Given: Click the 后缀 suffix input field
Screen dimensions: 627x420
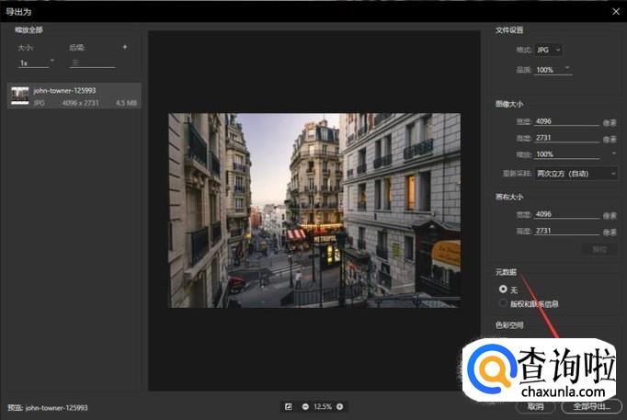Looking at the screenshot, I should point(92,62).
